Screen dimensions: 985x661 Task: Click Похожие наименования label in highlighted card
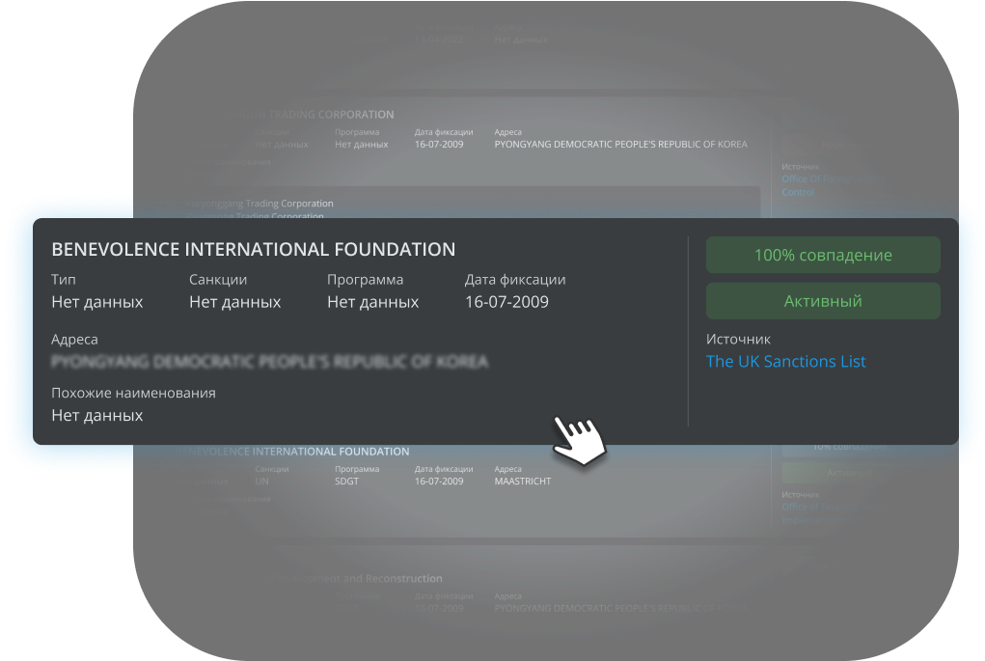click(x=133, y=393)
